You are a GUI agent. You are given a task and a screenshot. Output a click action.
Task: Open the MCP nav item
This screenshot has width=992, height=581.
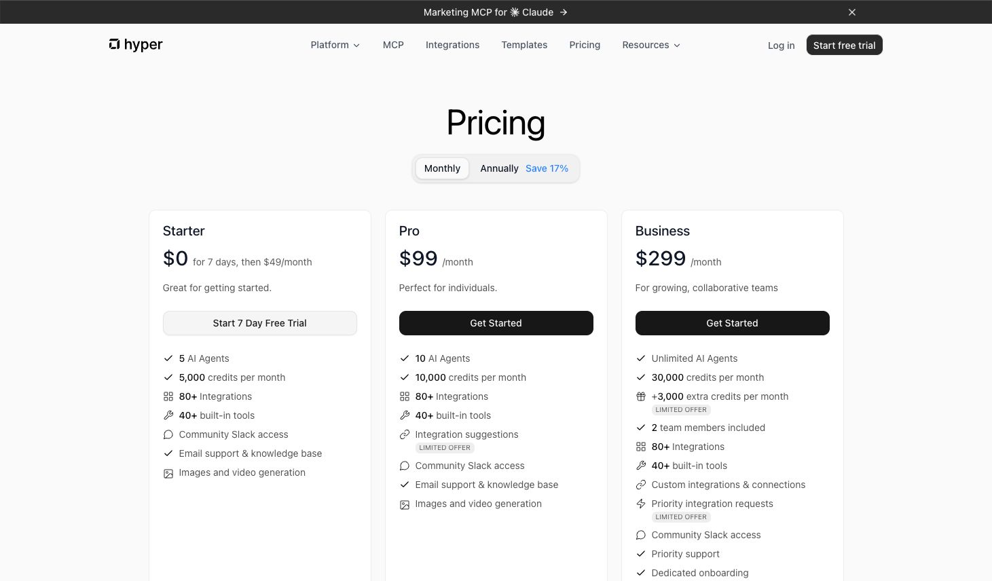click(x=393, y=45)
